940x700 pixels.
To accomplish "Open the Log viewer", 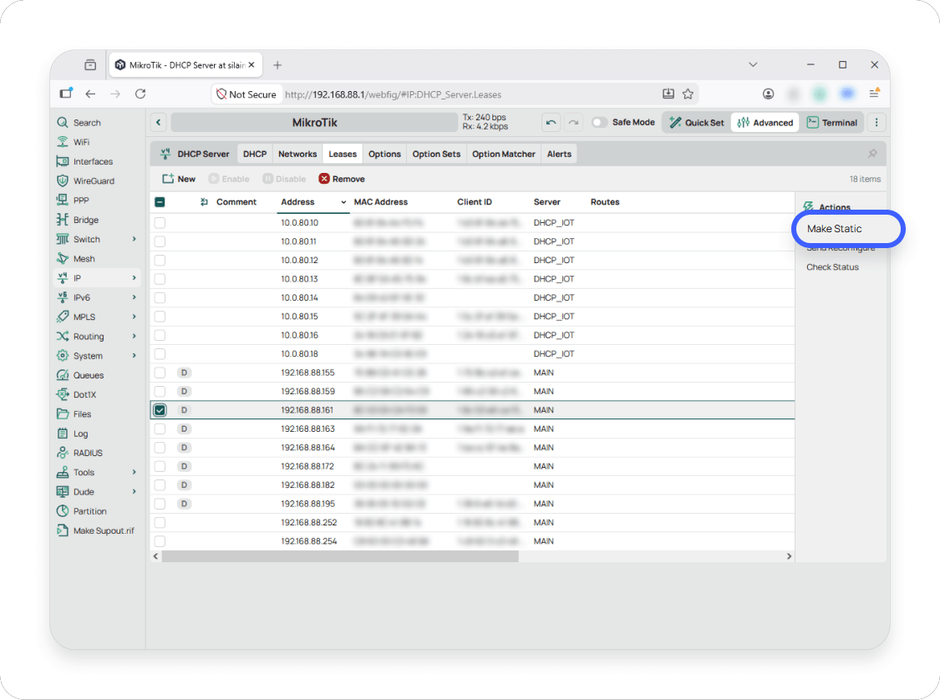I will [73, 434].
